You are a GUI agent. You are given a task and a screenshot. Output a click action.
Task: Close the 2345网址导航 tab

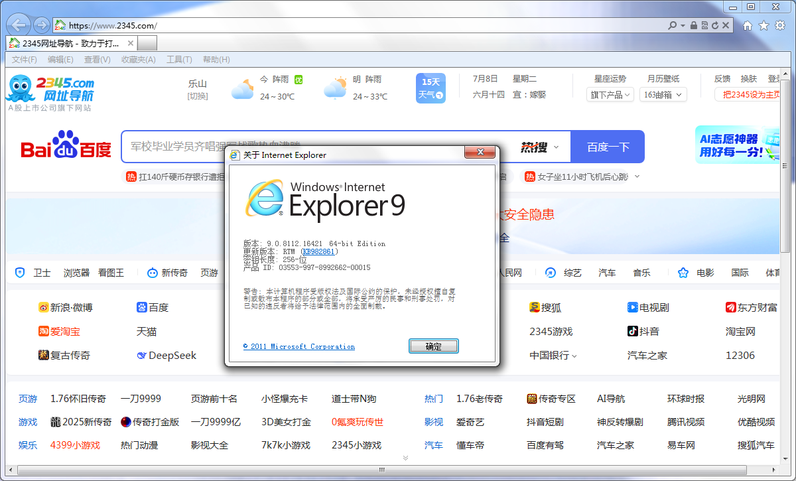[x=130, y=43]
